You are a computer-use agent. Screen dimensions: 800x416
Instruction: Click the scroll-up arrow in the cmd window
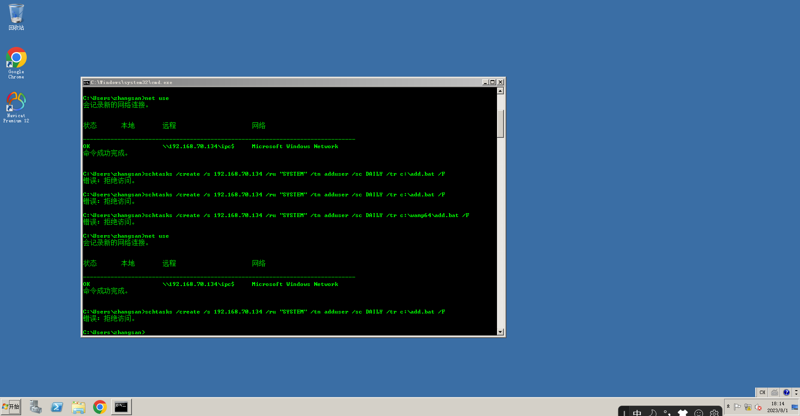[500, 90]
